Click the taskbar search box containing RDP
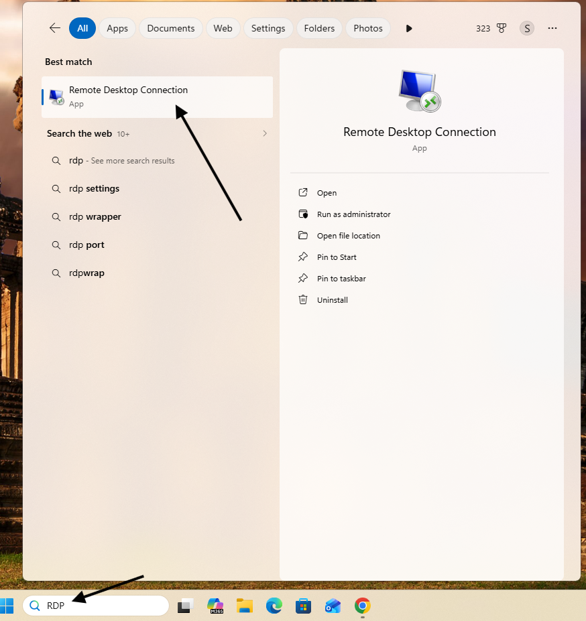Viewport: 586px width, 621px height. [x=96, y=606]
